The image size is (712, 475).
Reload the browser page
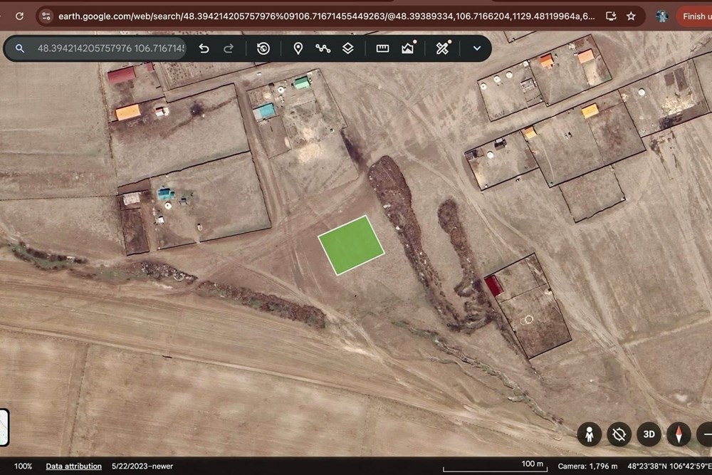(x=19, y=16)
